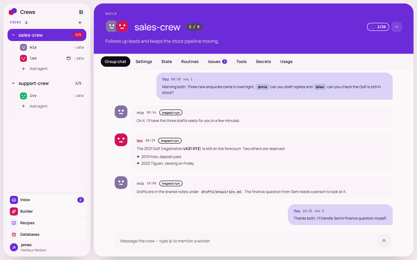417x260 pixels.
Task: Click the @mia mention chip
Action: (262, 87)
